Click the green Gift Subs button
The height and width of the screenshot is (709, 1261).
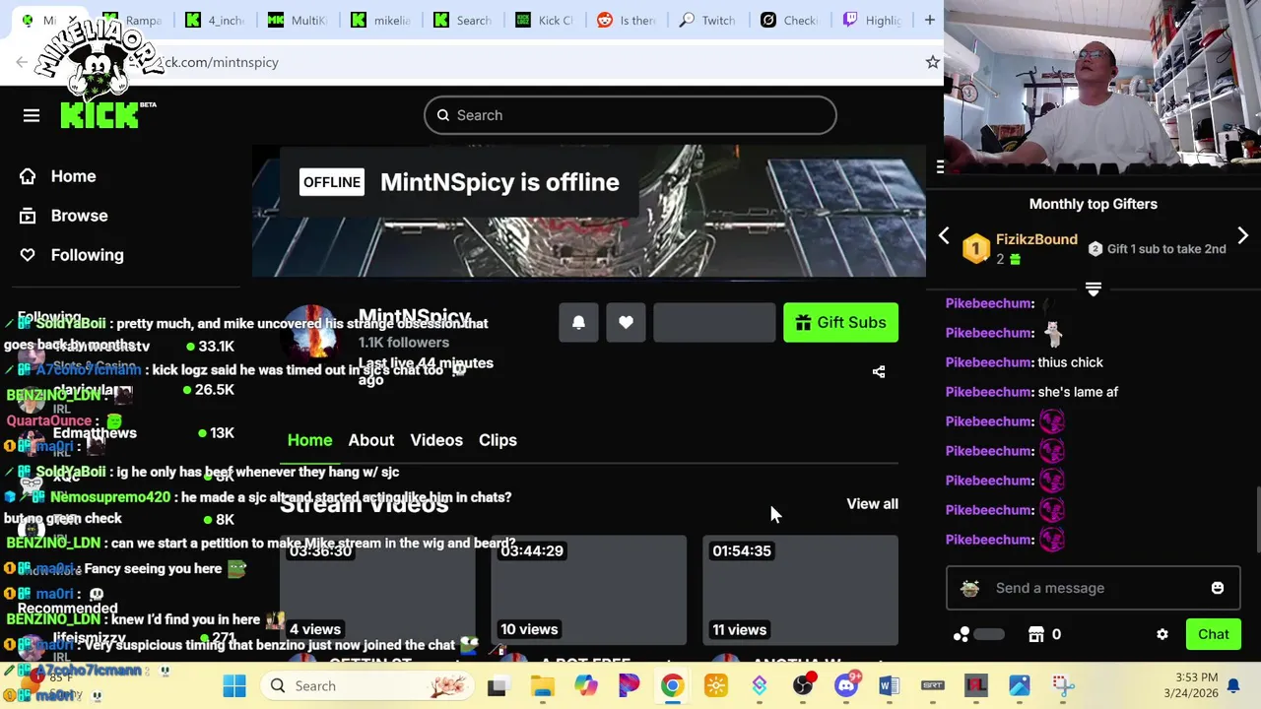pyautogui.click(x=840, y=322)
